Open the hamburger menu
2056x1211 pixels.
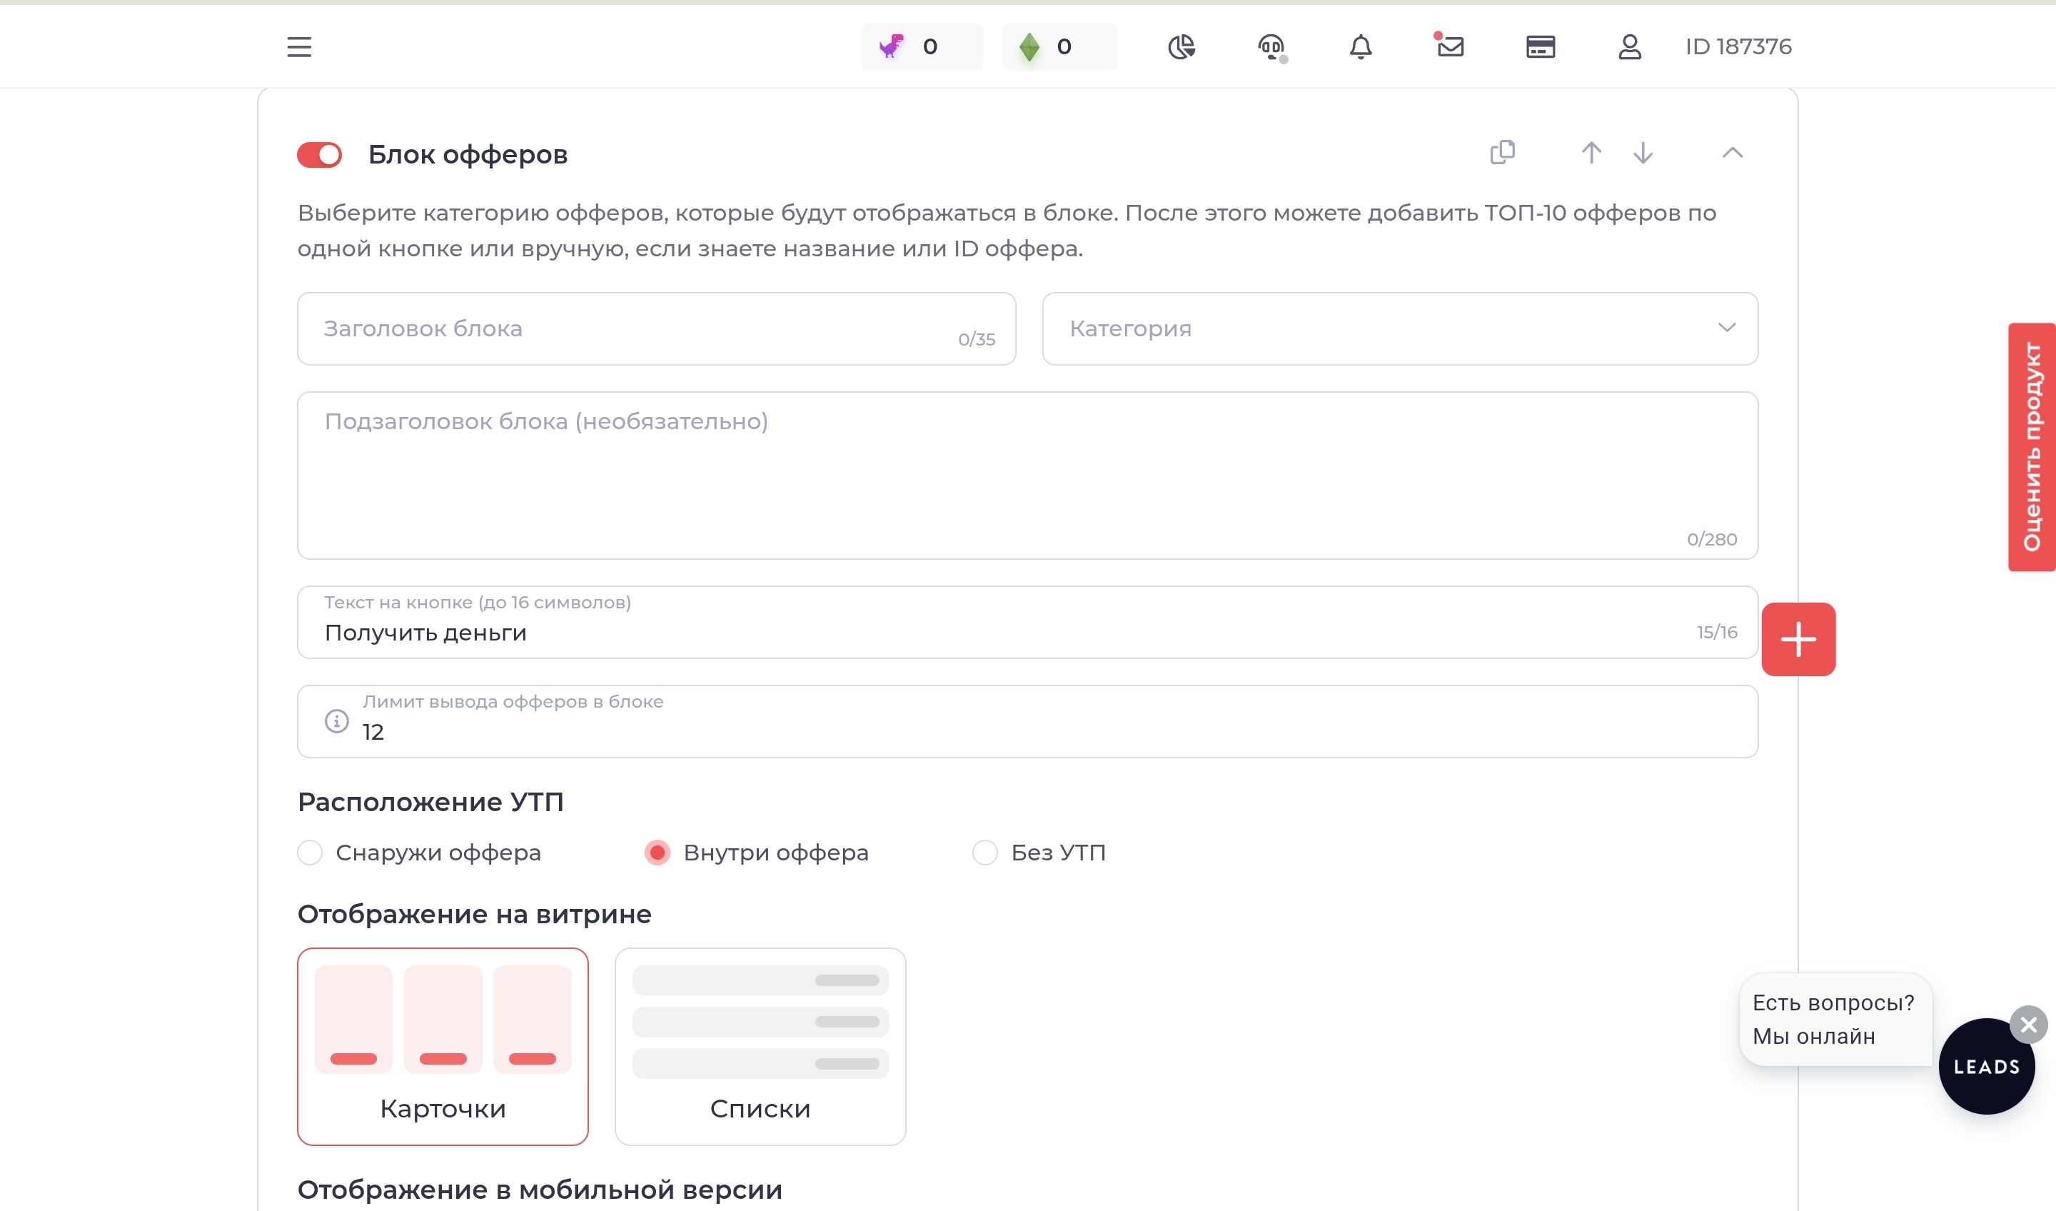pos(299,47)
